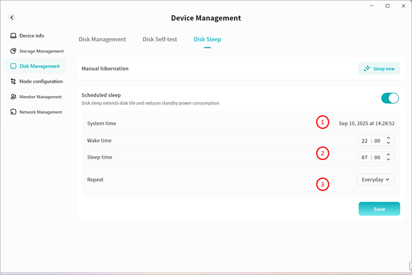
Task: Decrease Sleep time using down arrow
Action: [x=388, y=160]
